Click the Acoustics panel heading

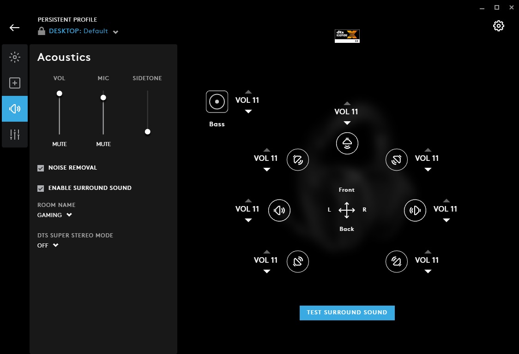click(x=64, y=57)
